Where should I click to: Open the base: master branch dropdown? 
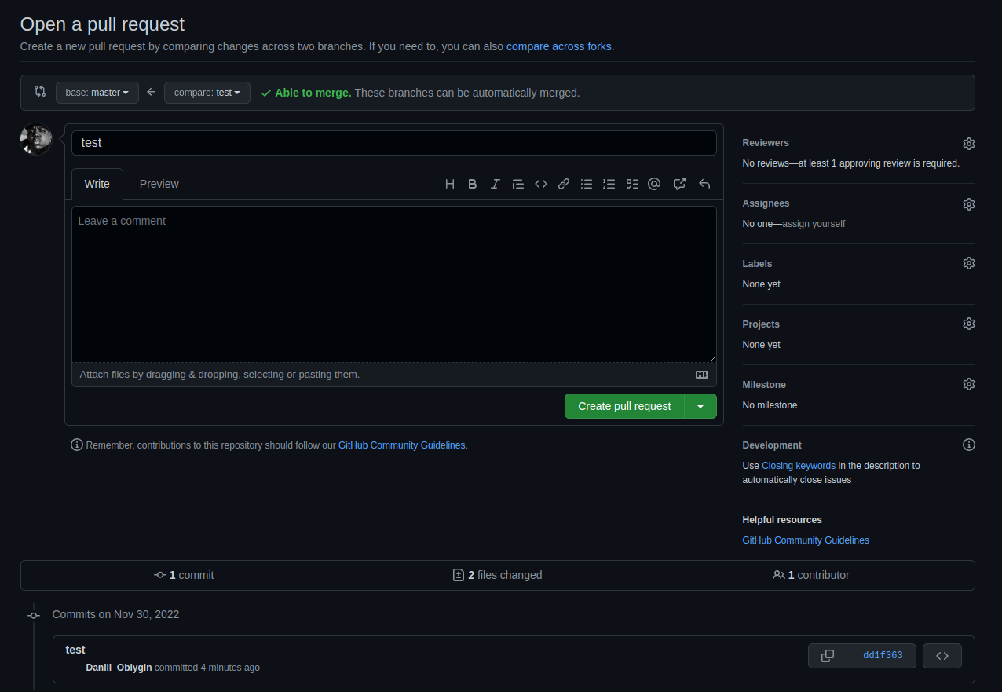tap(97, 93)
